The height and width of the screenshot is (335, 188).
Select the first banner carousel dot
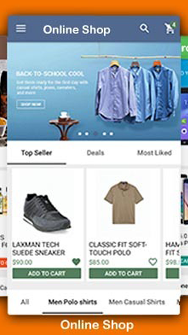[80, 134]
